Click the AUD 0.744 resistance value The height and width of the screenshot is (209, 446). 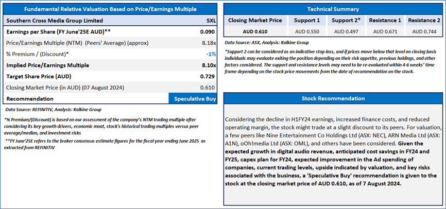coord(424,31)
